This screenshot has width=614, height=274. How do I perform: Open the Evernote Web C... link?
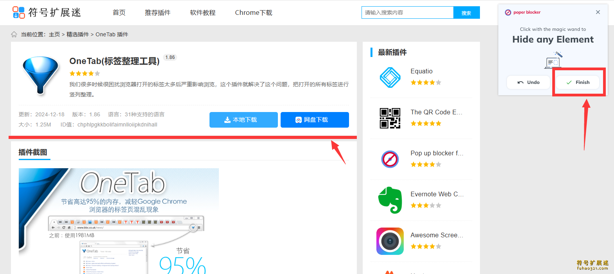click(x=437, y=194)
